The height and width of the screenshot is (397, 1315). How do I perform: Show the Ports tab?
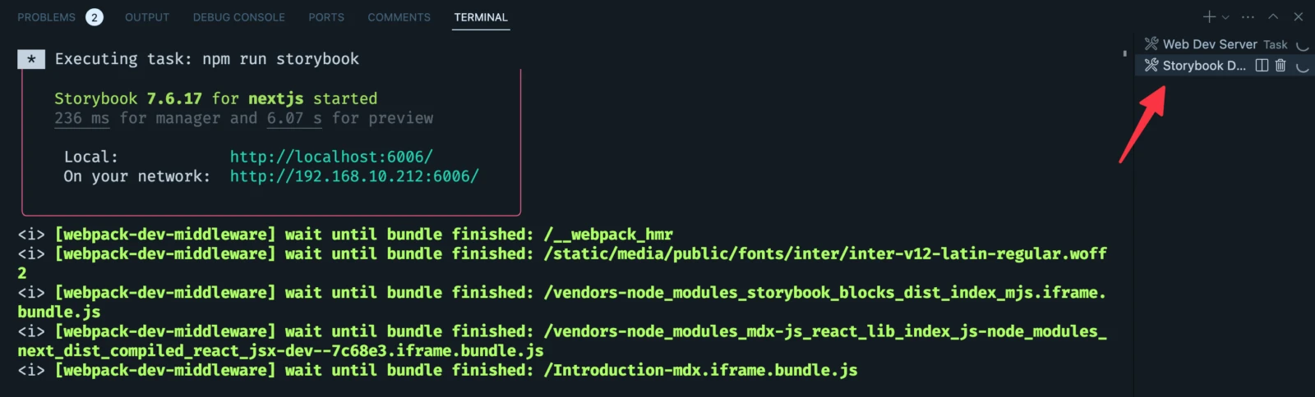coord(326,17)
